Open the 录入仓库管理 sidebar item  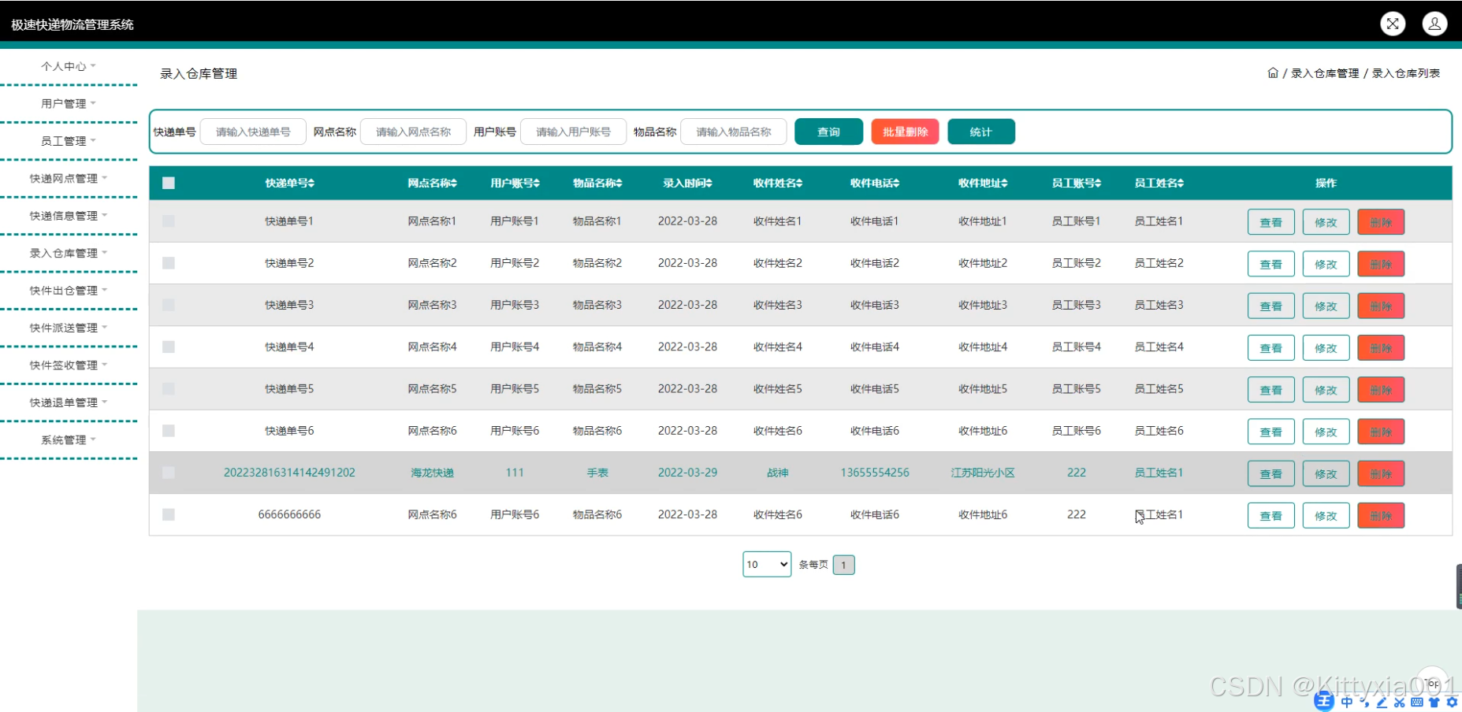pyautogui.click(x=68, y=254)
